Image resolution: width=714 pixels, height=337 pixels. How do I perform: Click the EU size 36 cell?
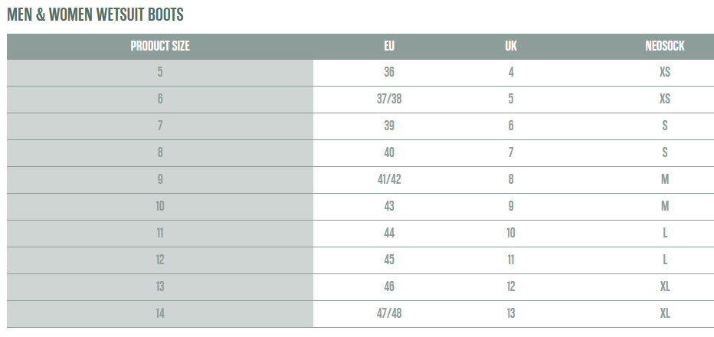coord(389,73)
